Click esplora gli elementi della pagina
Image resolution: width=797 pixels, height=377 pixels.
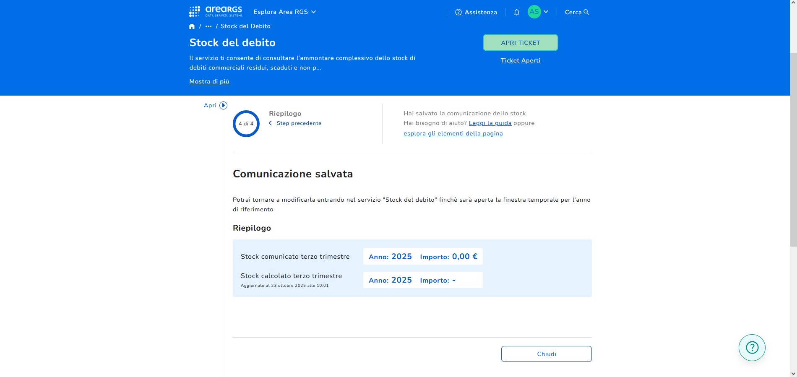(453, 133)
